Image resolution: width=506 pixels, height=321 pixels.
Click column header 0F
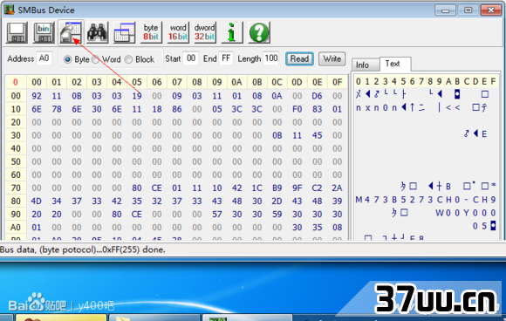tap(337, 82)
